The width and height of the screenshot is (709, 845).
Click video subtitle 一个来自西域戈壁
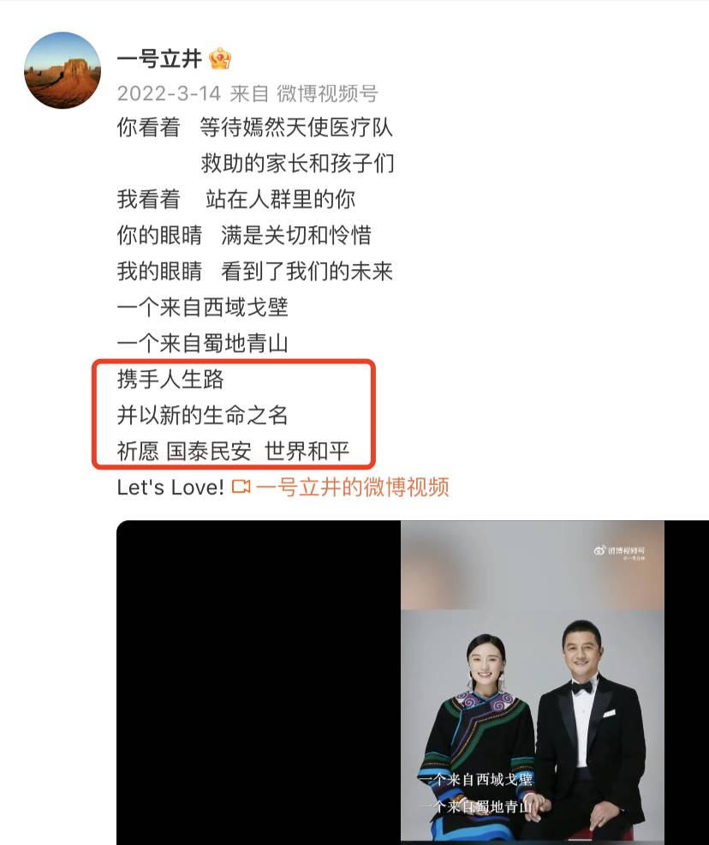point(475,779)
